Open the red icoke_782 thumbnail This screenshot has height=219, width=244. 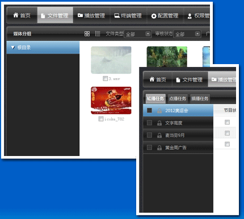[111, 100]
